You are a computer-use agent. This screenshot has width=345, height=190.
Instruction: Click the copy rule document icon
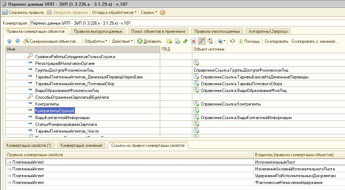pos(177,41)
